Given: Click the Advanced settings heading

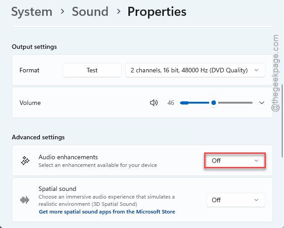Looking at the screenshot, I should pos(38,138).
